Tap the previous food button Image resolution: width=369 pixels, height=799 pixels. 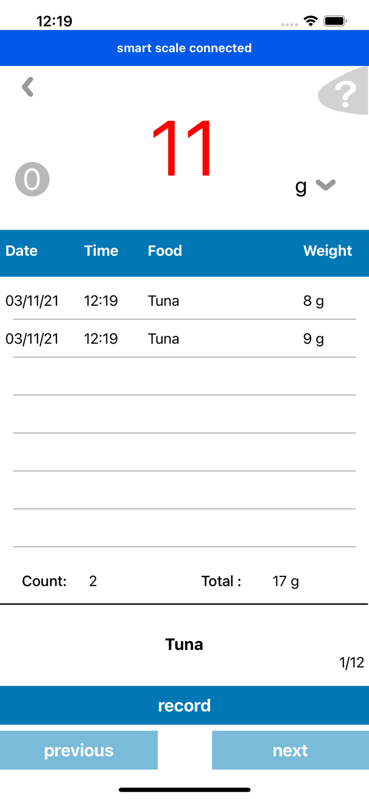coord(79,750)
